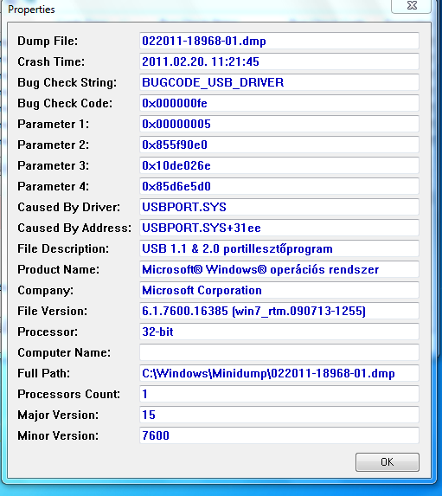The image size is (442, 496).
Task: Click the "Bug Check Code:" label
Action: pyautogui.click(x=65, y=103)
